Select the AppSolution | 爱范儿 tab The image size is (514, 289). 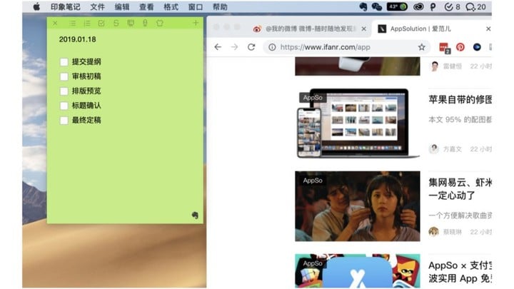420,29
